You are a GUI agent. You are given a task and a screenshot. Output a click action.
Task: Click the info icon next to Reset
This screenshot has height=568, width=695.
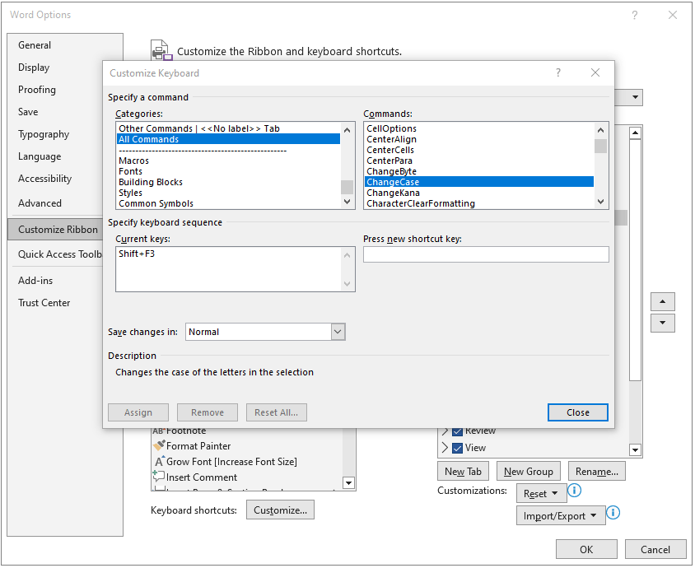[575, 490]
